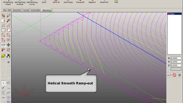Screen dimensions: 183x103
Task: Click the left measure line icon
Action: [x=3, y=25]
